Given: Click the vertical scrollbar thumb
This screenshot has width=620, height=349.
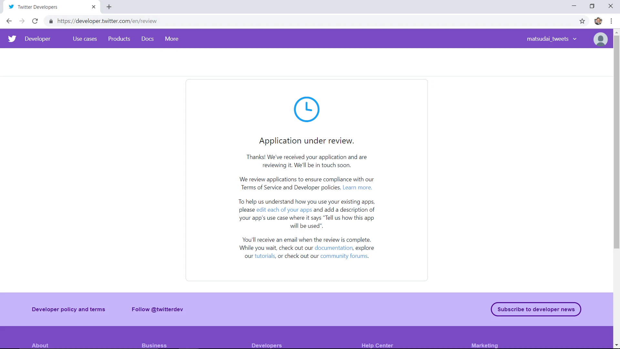Looking at the screenshot, I should pyautogui.click(x=616, y=142).
